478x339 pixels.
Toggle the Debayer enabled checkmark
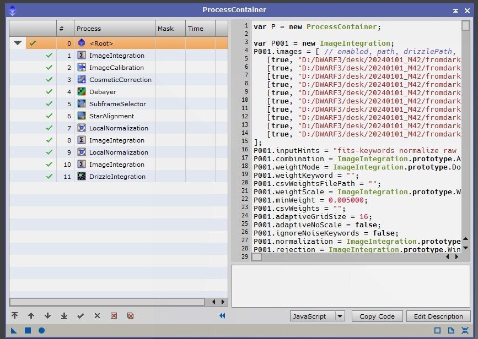[x=49, y=91]
